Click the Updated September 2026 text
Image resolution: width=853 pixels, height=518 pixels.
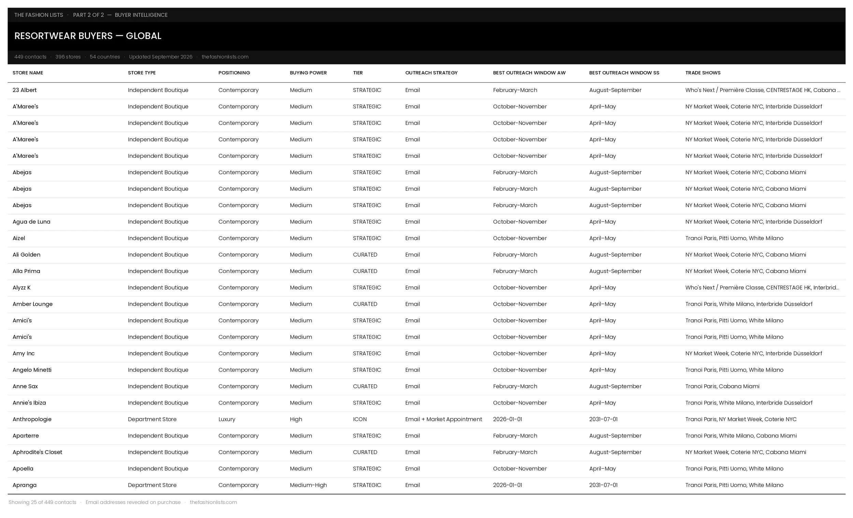(x=161, y=57)
